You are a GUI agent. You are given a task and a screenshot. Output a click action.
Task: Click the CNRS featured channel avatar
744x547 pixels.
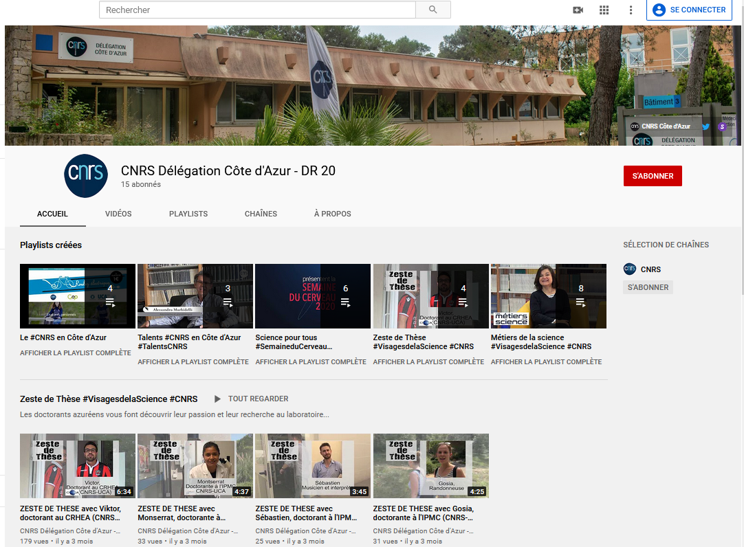pos(630,269)
